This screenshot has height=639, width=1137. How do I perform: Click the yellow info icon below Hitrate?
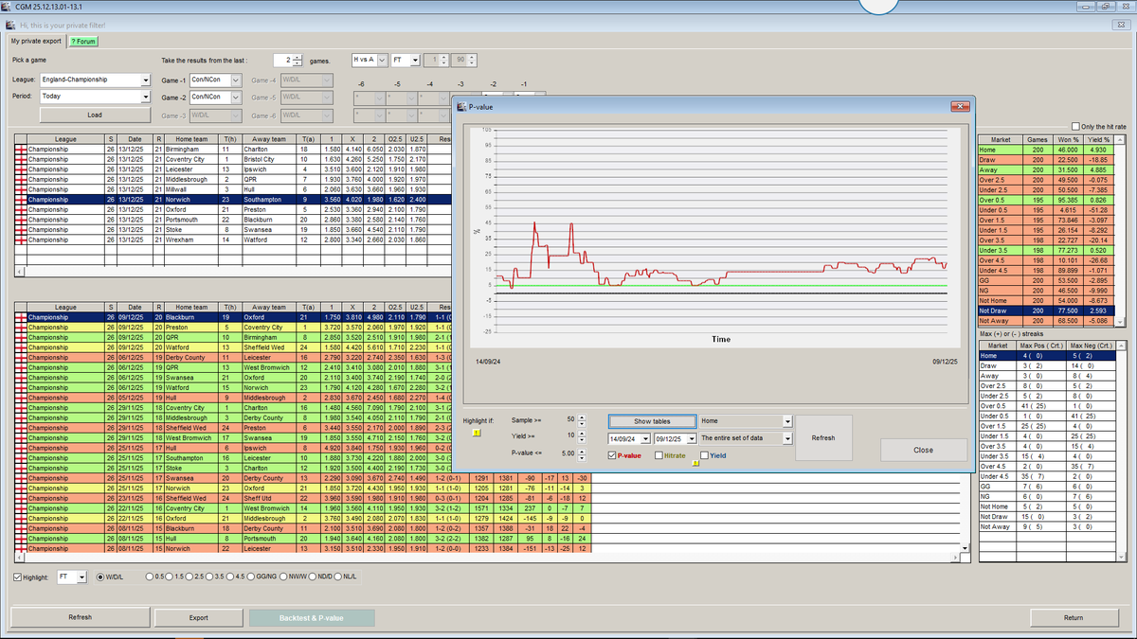696,464
